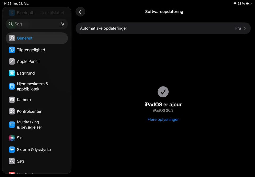255x177 pixels.
Task: Expand the chevron next to Fra
Action: point(245,28)
